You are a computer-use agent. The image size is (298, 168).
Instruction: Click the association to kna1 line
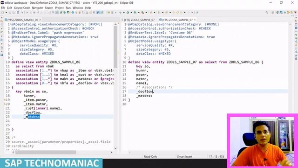point(65,75)
